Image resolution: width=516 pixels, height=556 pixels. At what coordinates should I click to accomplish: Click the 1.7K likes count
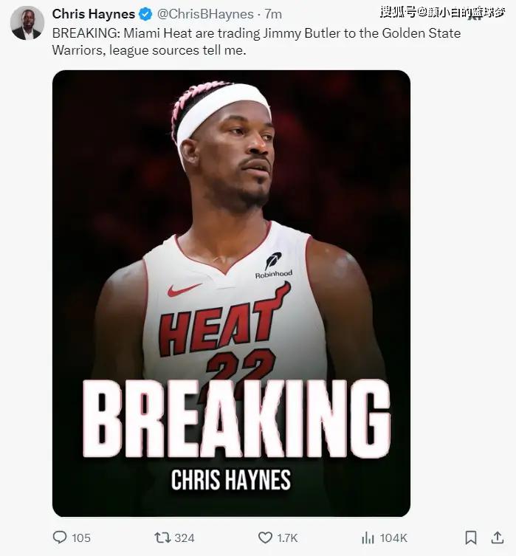click(287, 538)
